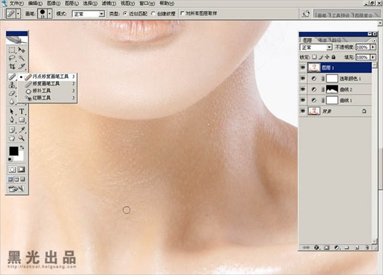This screenshot has height=275, width=383.
Task: Select the Hand tool
Action: point(11,138)
